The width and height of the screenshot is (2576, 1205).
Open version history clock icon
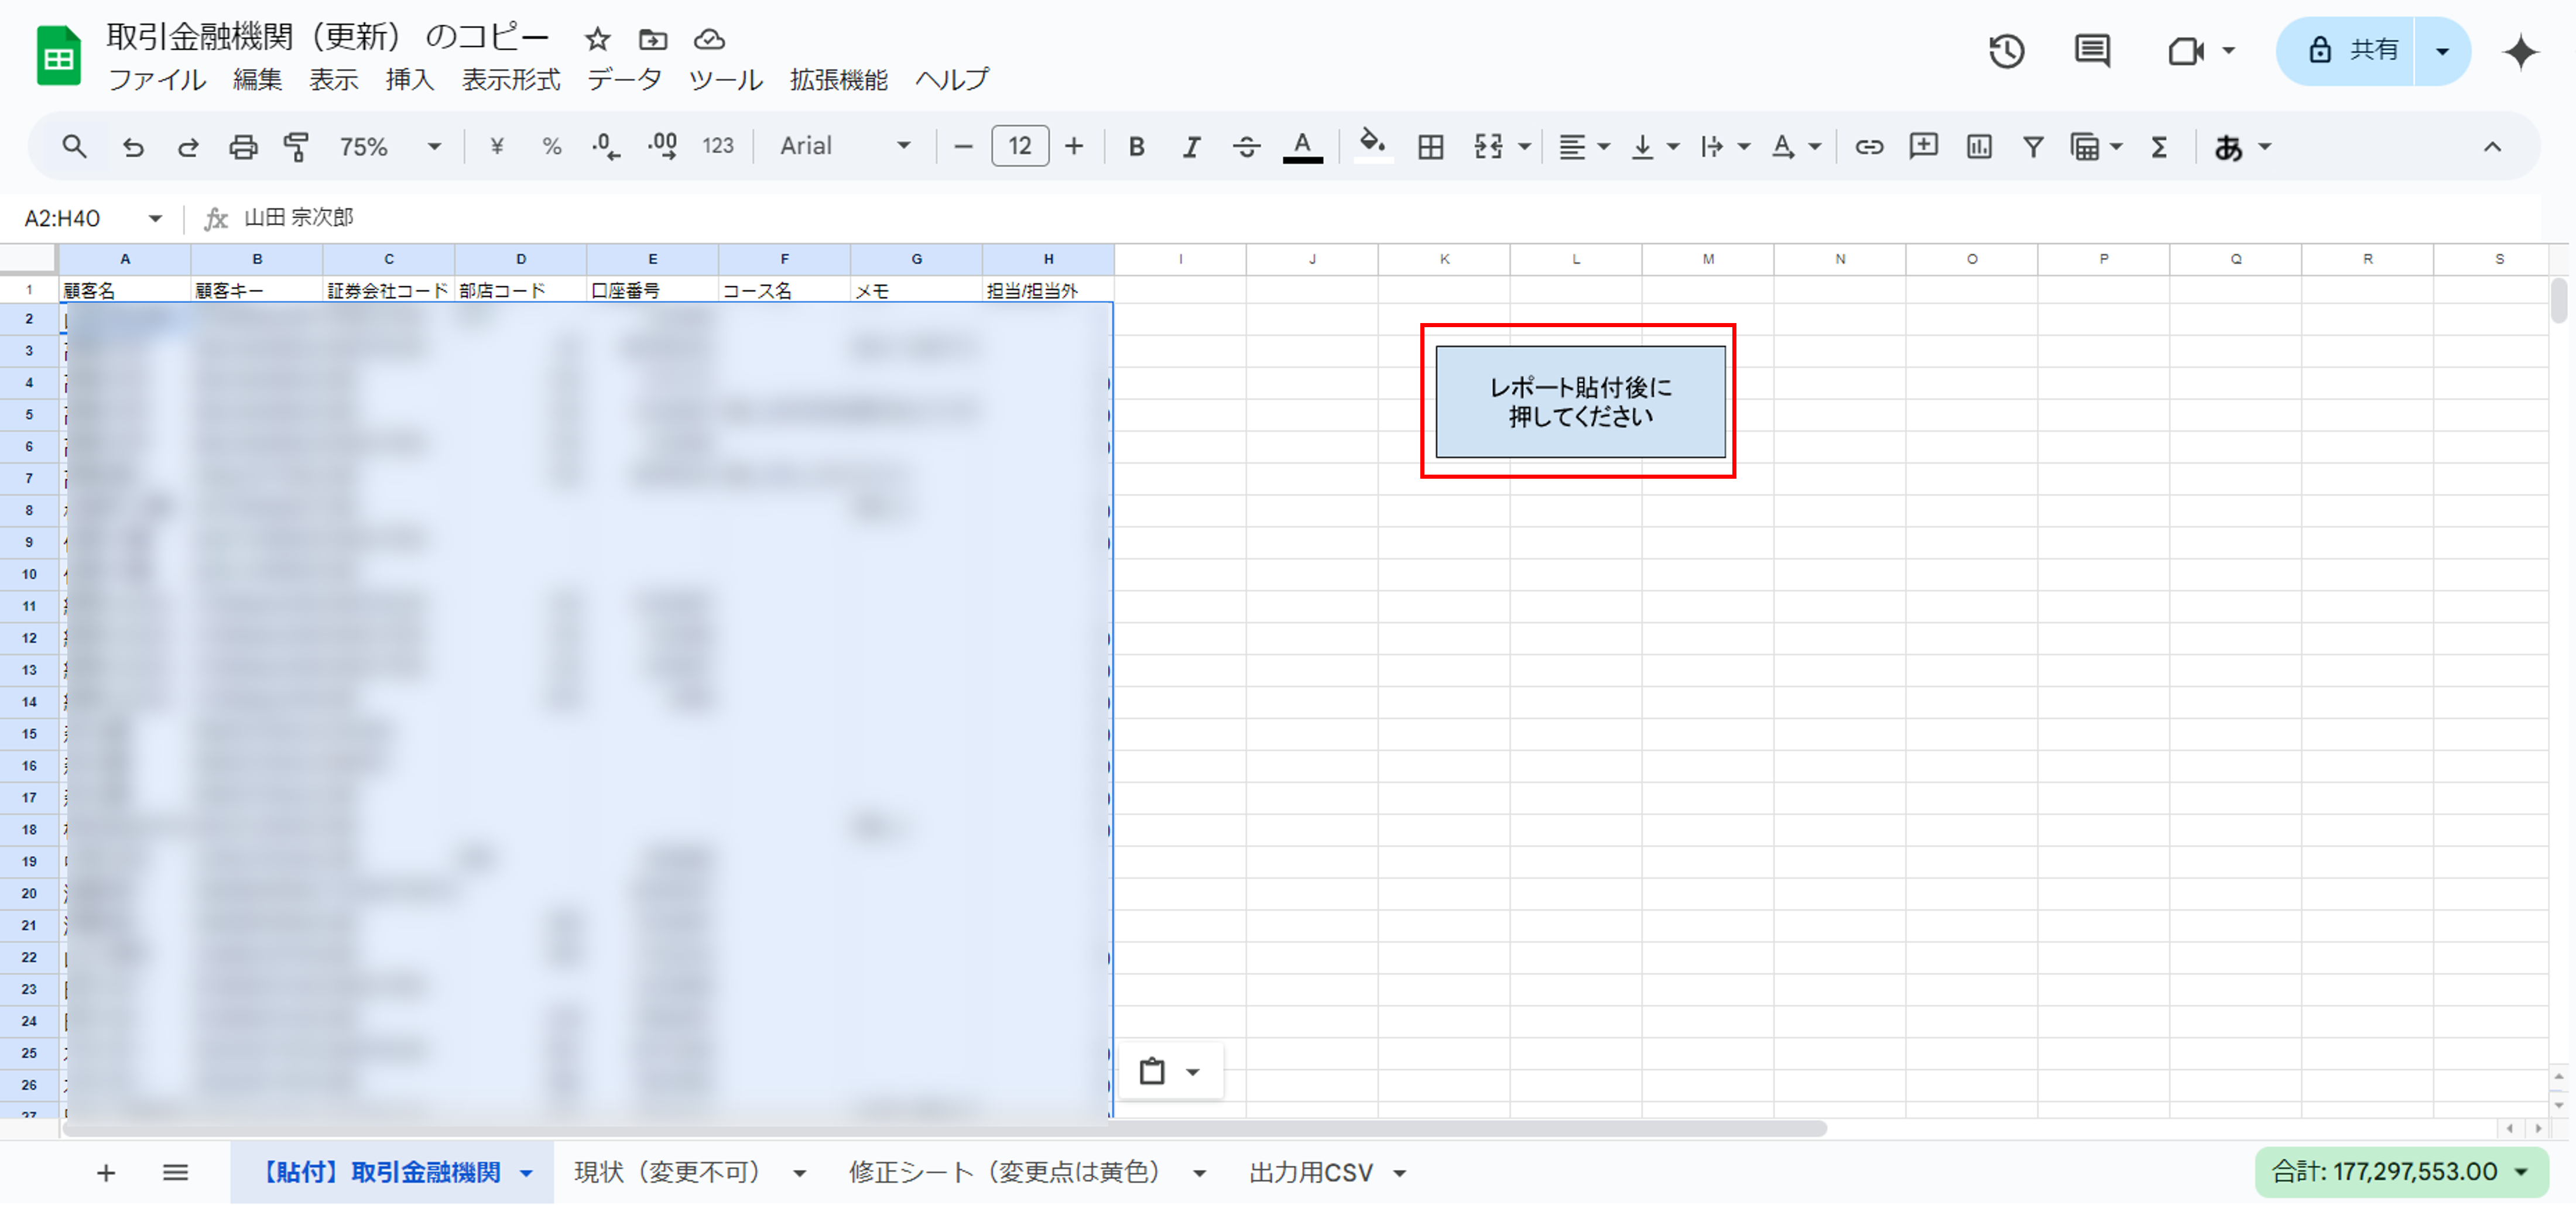pos(2006,51)
